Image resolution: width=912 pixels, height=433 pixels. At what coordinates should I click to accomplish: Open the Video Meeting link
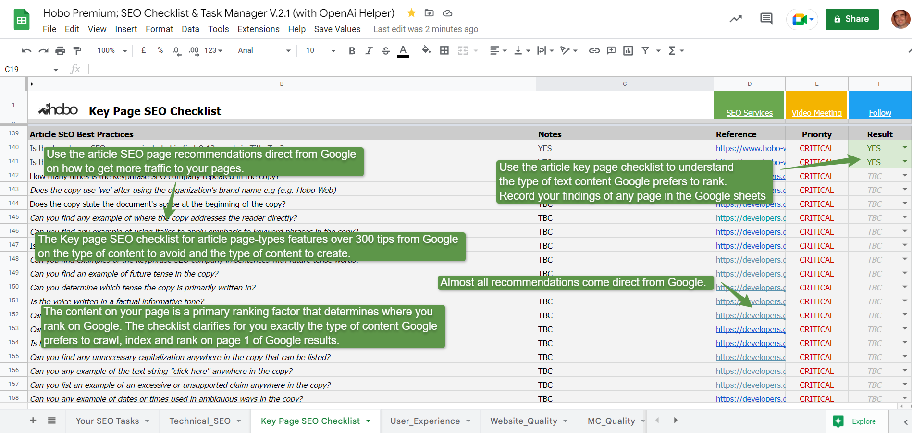(816, 113)
